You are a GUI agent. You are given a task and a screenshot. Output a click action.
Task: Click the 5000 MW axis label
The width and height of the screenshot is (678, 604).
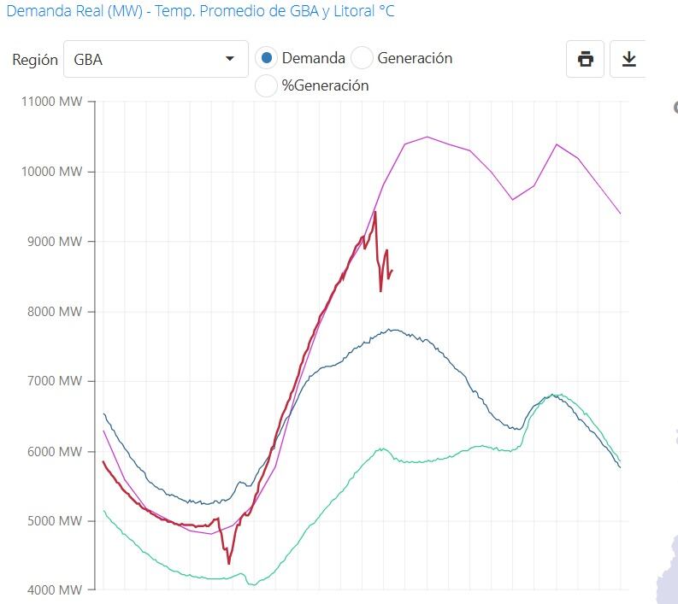point(55,520)
